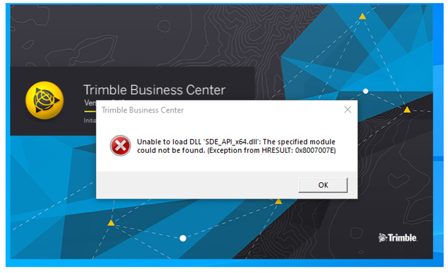Click the OK button in the error dialog
This screenshot has height=273, width=448.
(x=323, y=185)
